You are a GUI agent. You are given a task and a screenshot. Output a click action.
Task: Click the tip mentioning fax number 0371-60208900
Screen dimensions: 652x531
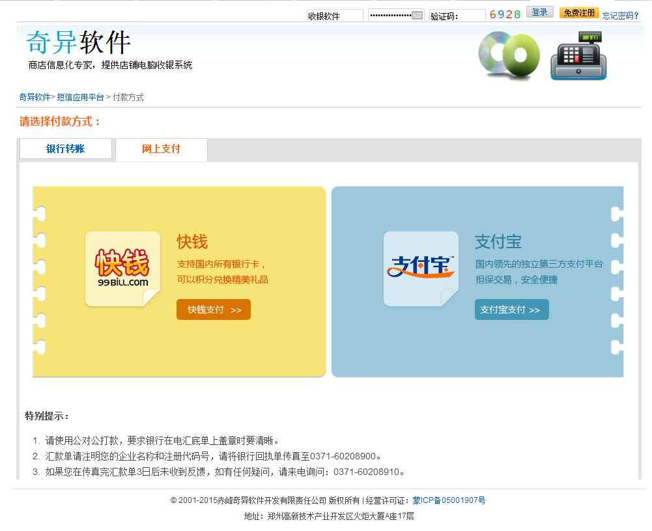[x=213, y=456]
